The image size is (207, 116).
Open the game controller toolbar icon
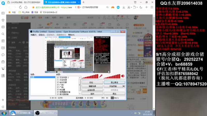tap(113, 7)
